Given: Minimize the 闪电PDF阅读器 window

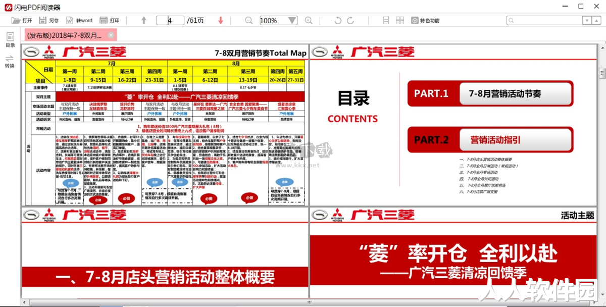Looking at the screenshot, I should 566,7.
